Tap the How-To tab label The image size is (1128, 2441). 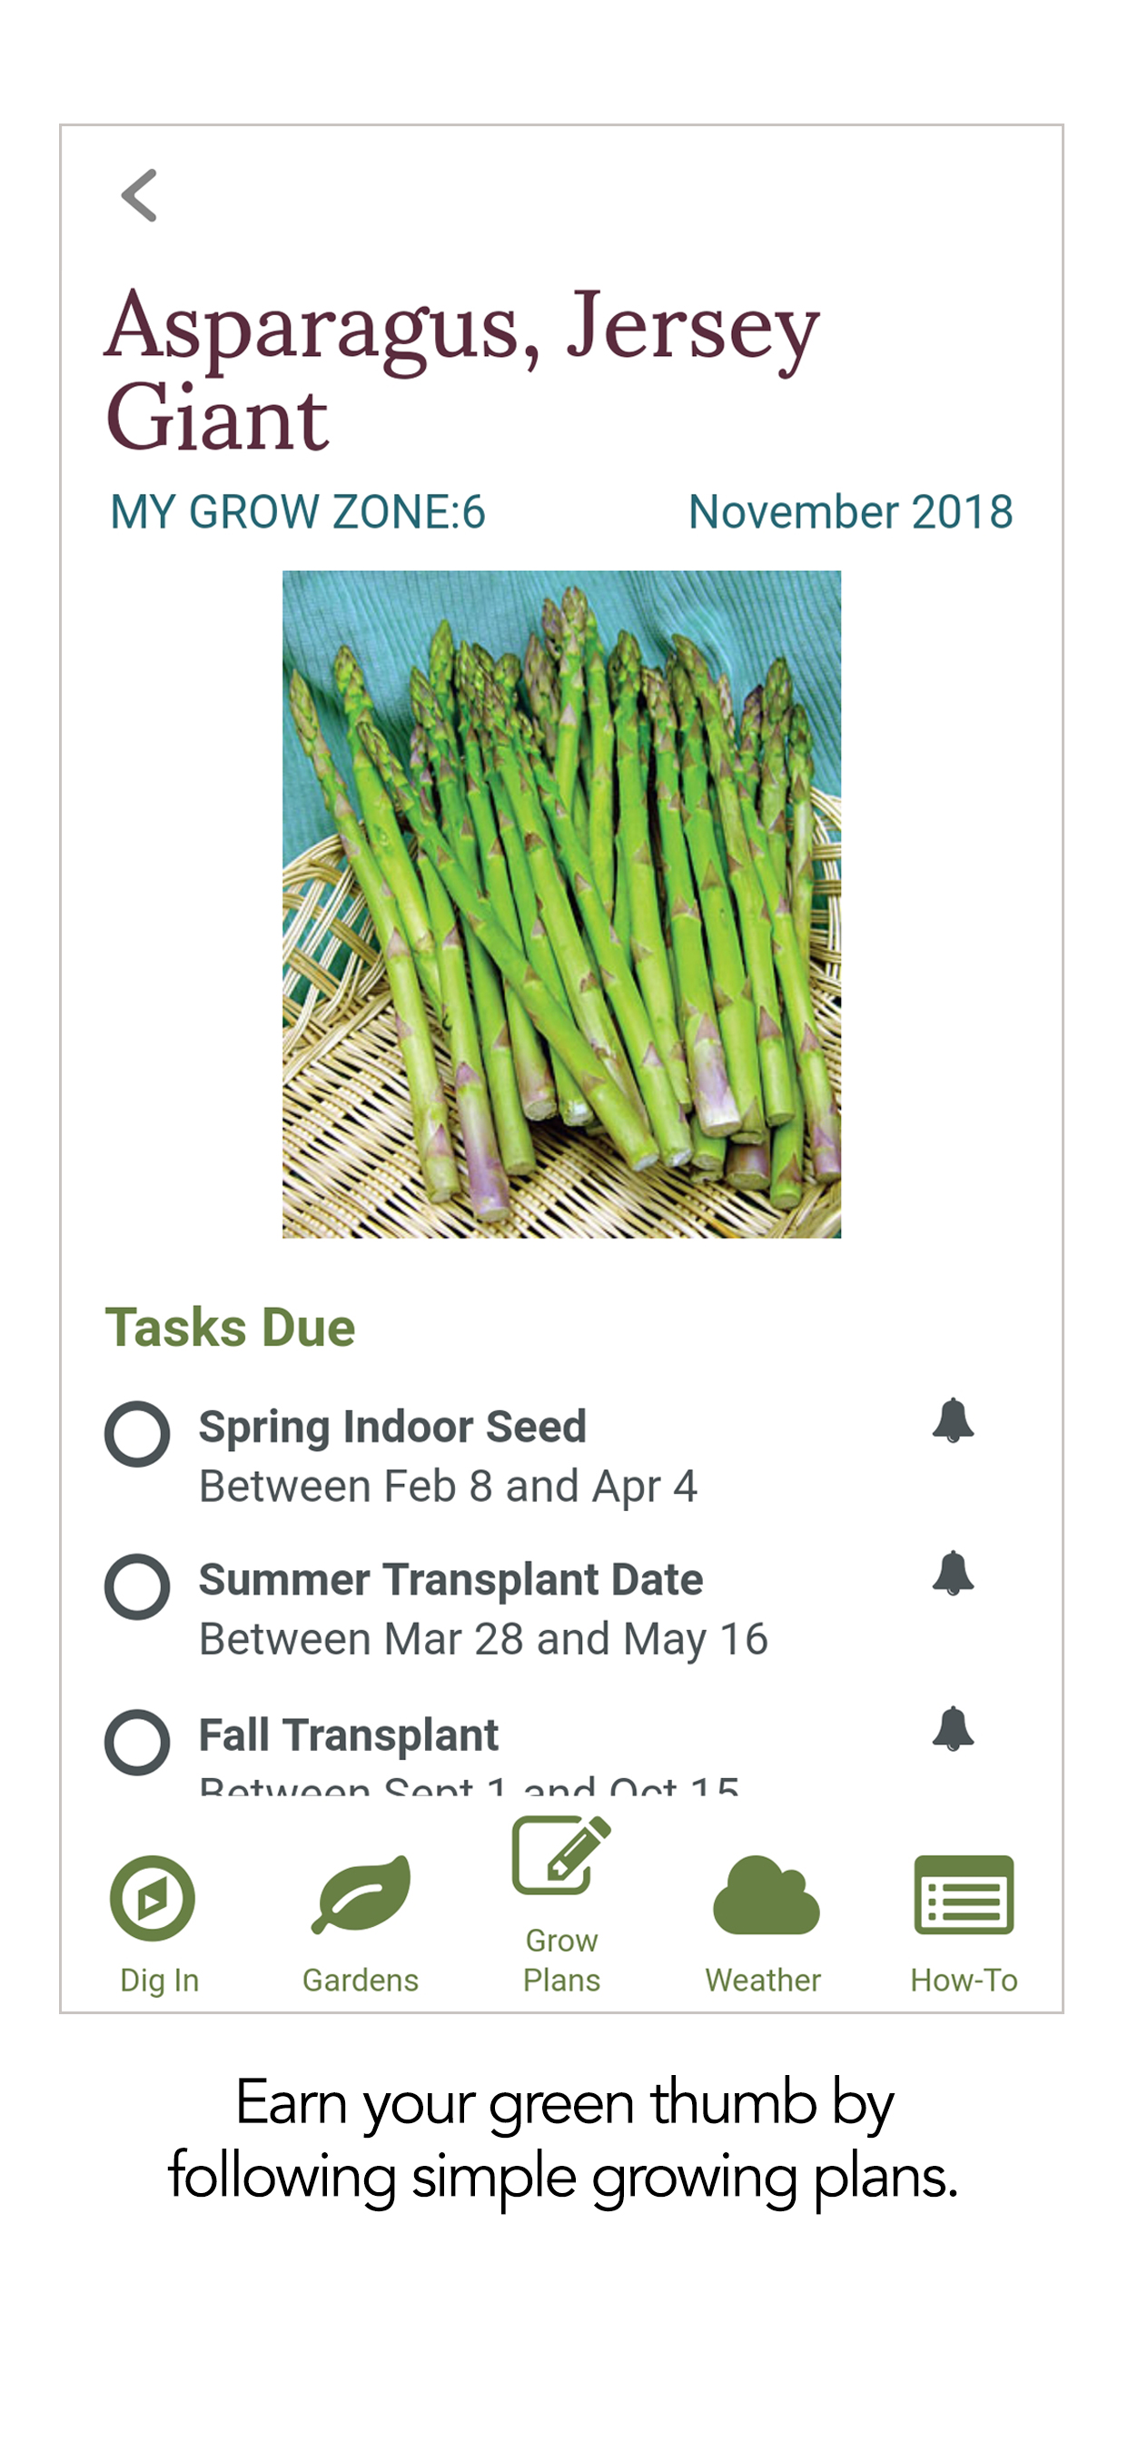point(963,1981)
